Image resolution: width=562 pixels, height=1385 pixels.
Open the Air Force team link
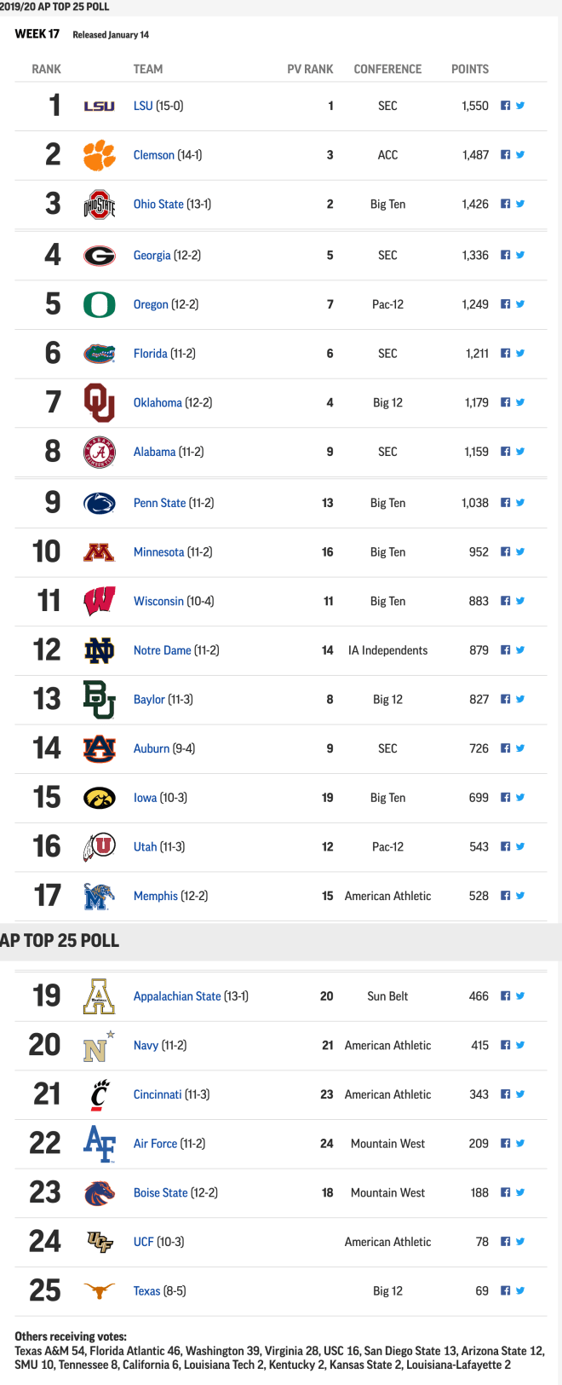click(x=155, y=1144)
